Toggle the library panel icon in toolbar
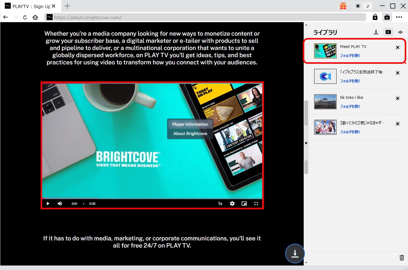Viewport: 408px width, 270px height. coord(387,17)
